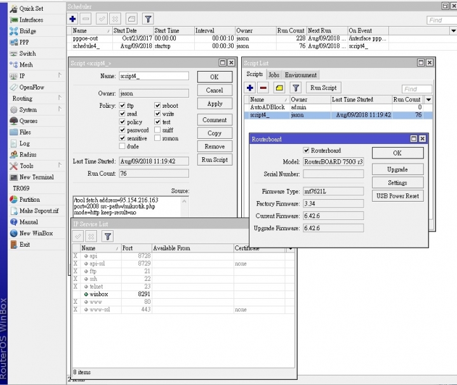Click Remove in Script window
457x385 pixels.
point(215,147)
